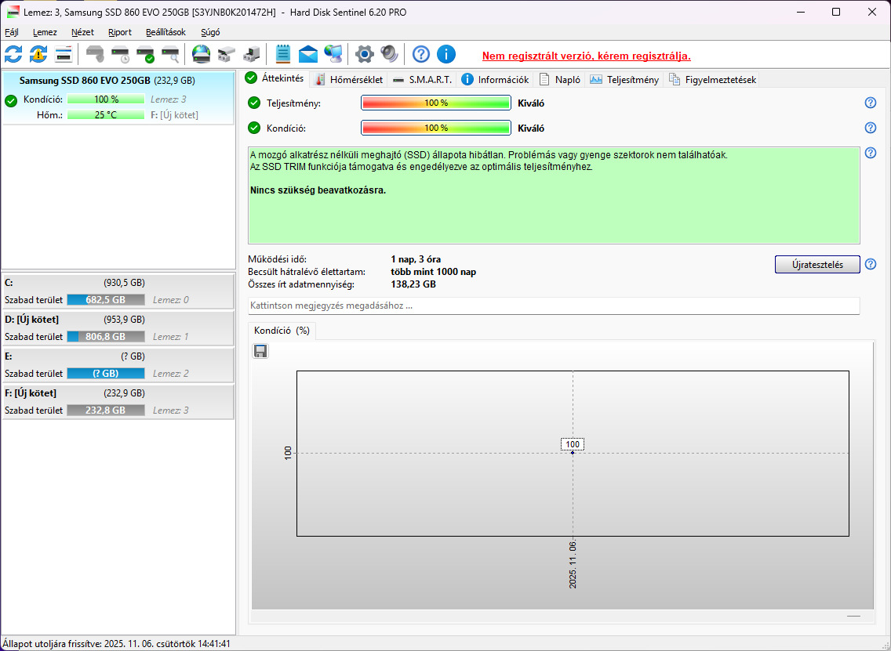This screenshot has width=891, height=651.
Task: Switch to the Áttekintés tab
Action: (275, 79)
